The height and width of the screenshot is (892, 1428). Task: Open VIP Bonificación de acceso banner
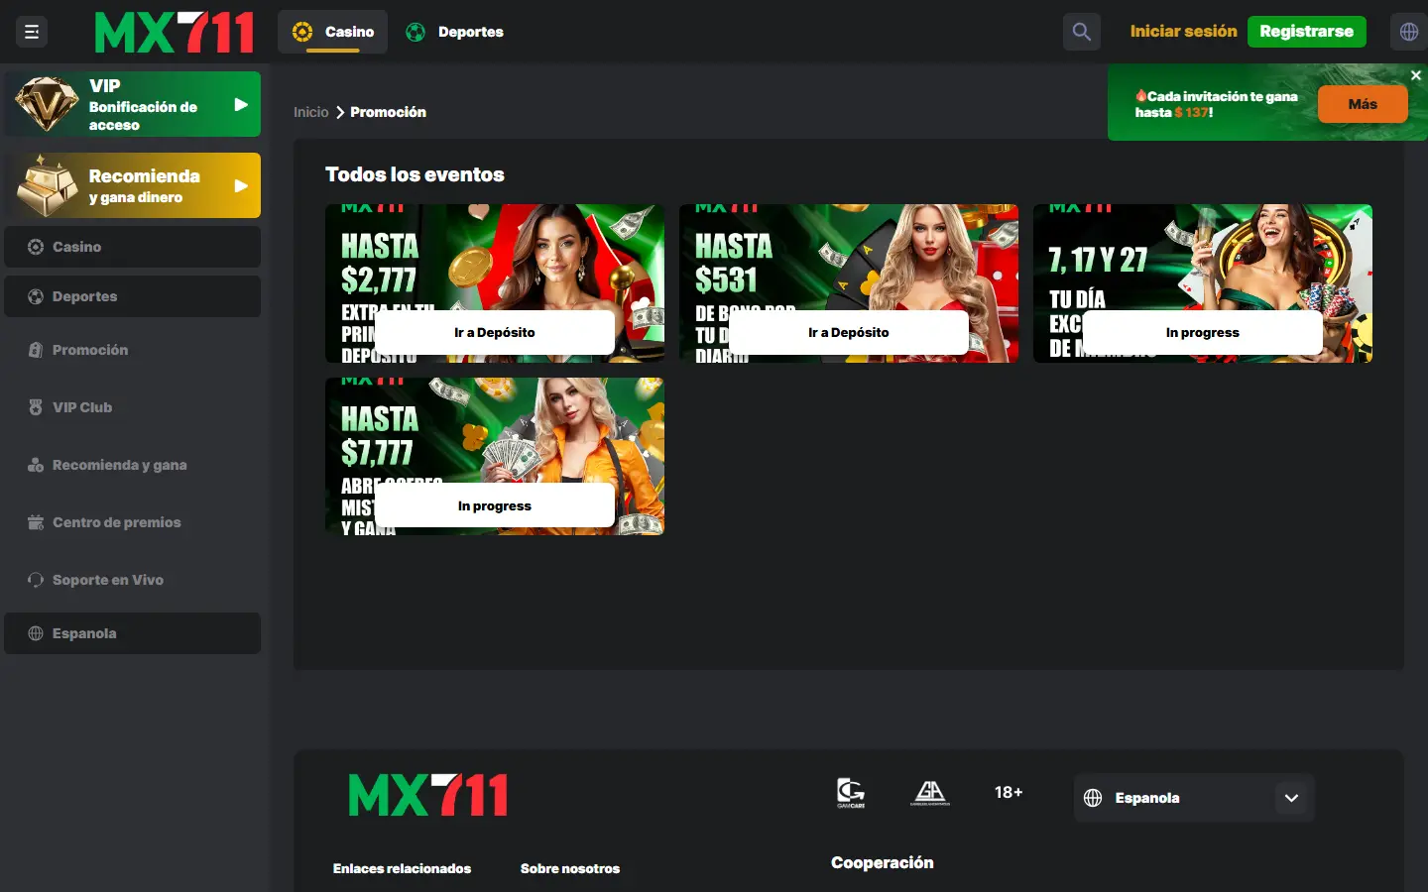point(132,104)
